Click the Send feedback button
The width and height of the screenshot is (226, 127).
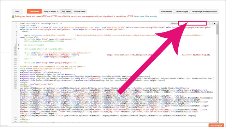coord(216,126)
